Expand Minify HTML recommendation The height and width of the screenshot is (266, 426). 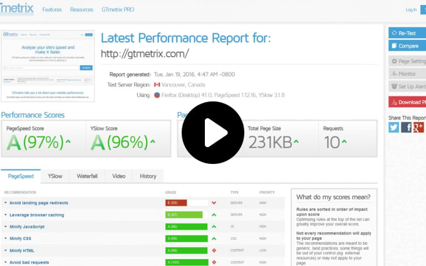tap(22, 250)
